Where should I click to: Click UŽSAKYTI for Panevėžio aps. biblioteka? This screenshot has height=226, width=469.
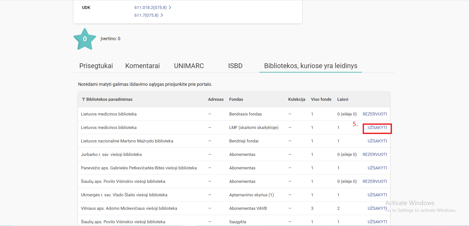click(x=377, y=168)
